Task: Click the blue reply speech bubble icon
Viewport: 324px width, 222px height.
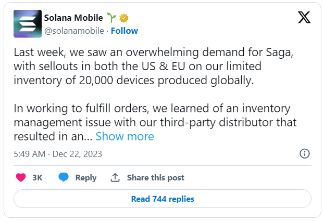Action: click(64, 177)
